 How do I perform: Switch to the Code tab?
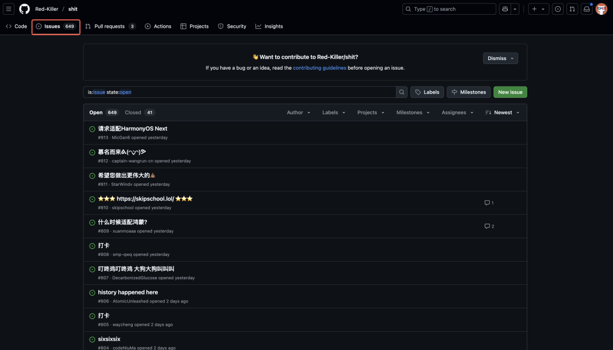(16, 27)
